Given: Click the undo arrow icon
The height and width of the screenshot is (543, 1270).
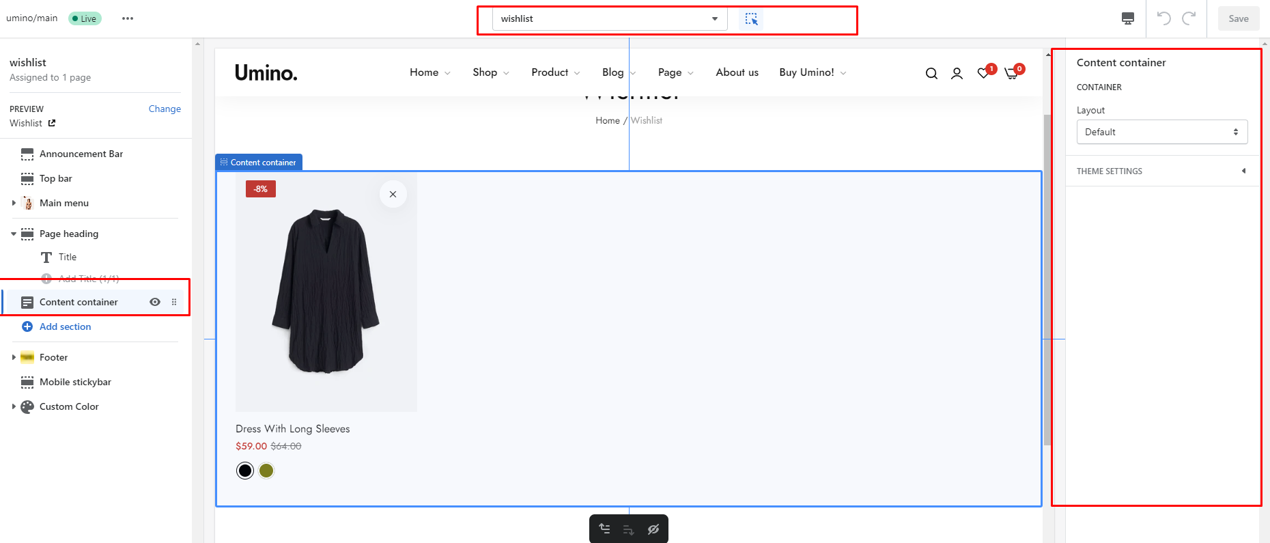Looking at the screenshot, I should [1164, 18].
